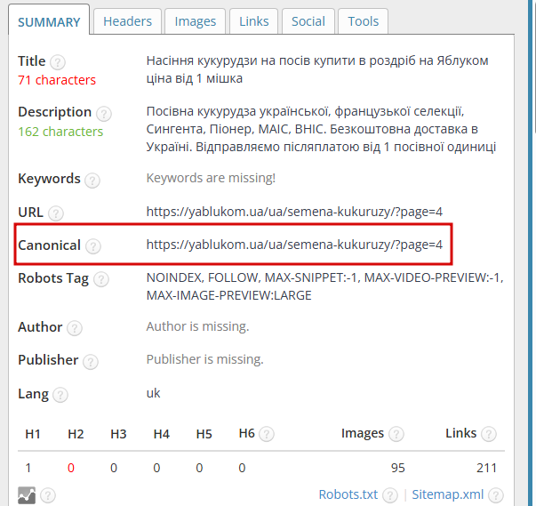Open the Images tab
The image size is (536, 506).
[196, 21]
